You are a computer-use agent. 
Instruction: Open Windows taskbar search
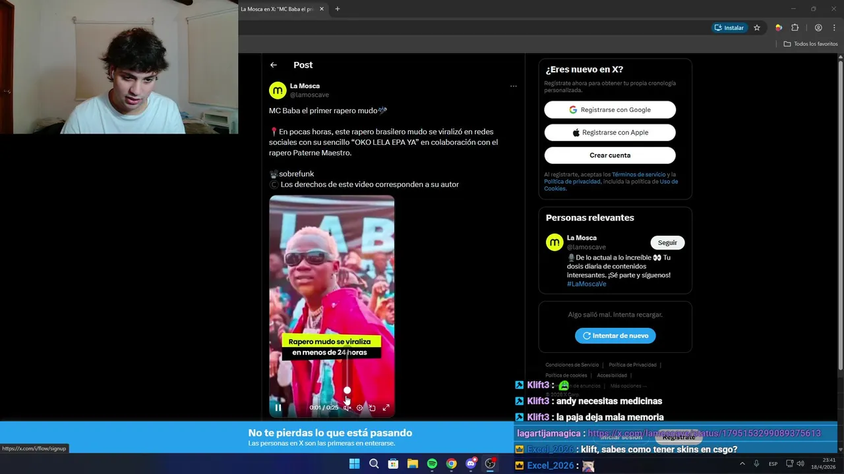(x=374, y=464)
